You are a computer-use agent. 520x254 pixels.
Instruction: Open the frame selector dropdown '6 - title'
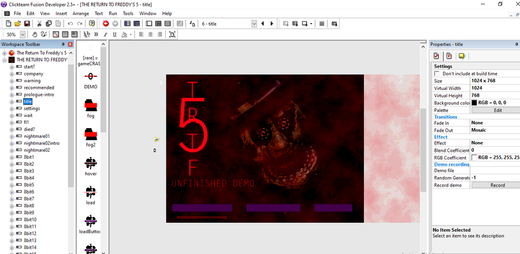coord(254,24)
